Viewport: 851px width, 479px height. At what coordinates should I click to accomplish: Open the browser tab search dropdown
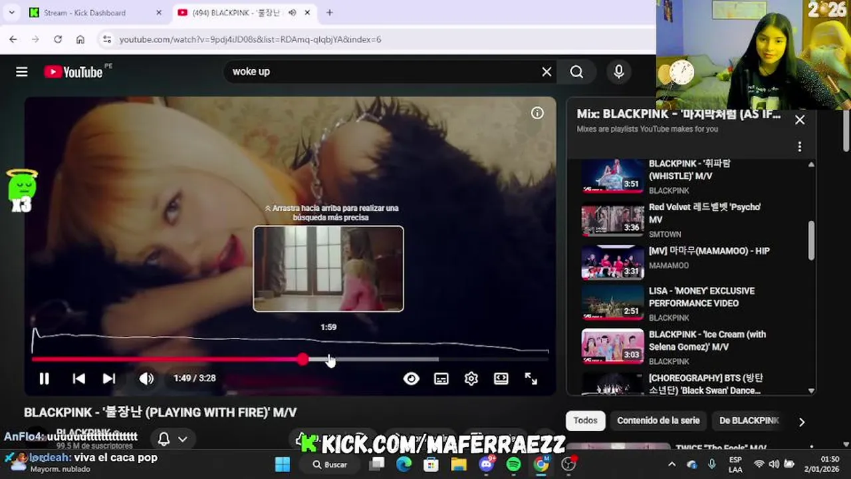click(x=11, y=13)
